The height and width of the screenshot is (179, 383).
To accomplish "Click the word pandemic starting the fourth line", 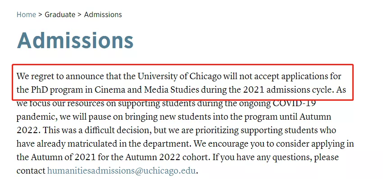I will pos(37,117).
